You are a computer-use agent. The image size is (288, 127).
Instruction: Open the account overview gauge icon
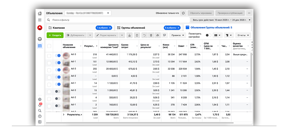40,39
